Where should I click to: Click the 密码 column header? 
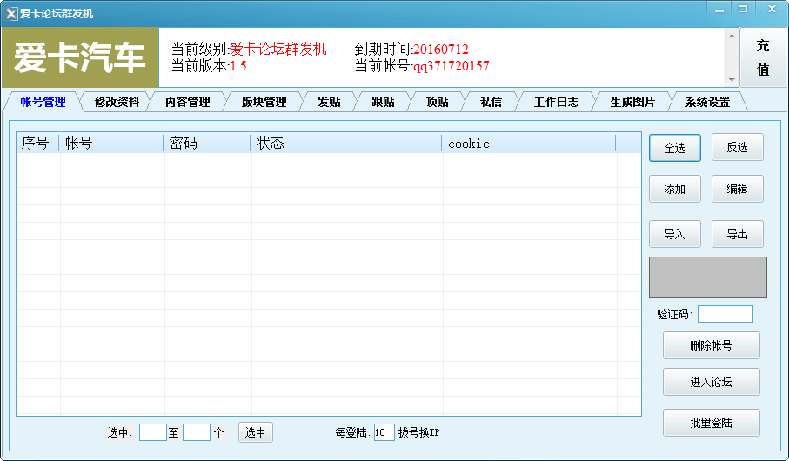207,144
